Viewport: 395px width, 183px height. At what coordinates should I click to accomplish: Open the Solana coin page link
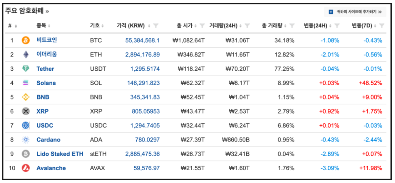[46, 83]
